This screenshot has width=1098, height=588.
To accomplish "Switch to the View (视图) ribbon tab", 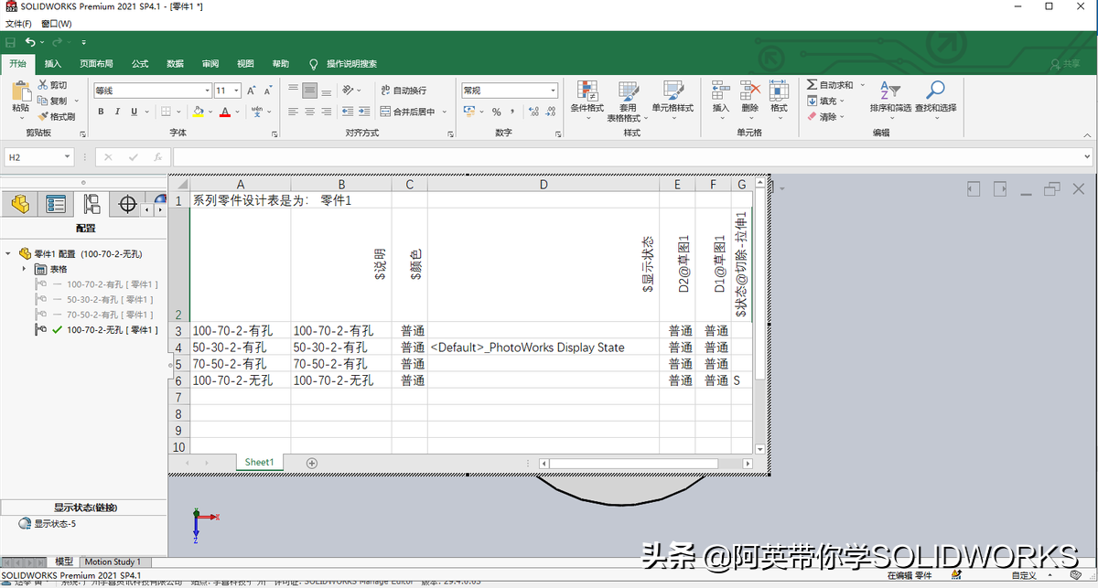I will pyautogui.click(x=245, y=64).
